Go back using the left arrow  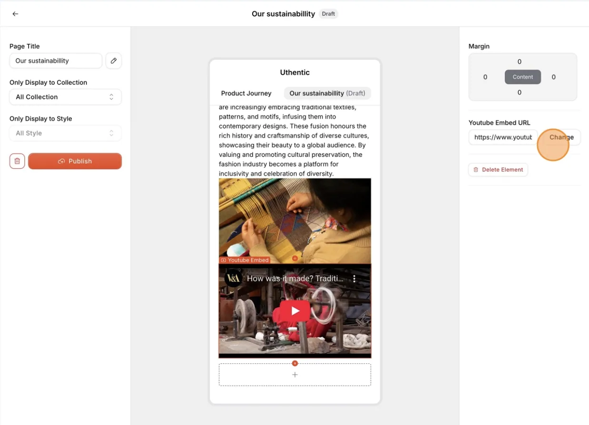coord(15,14)
